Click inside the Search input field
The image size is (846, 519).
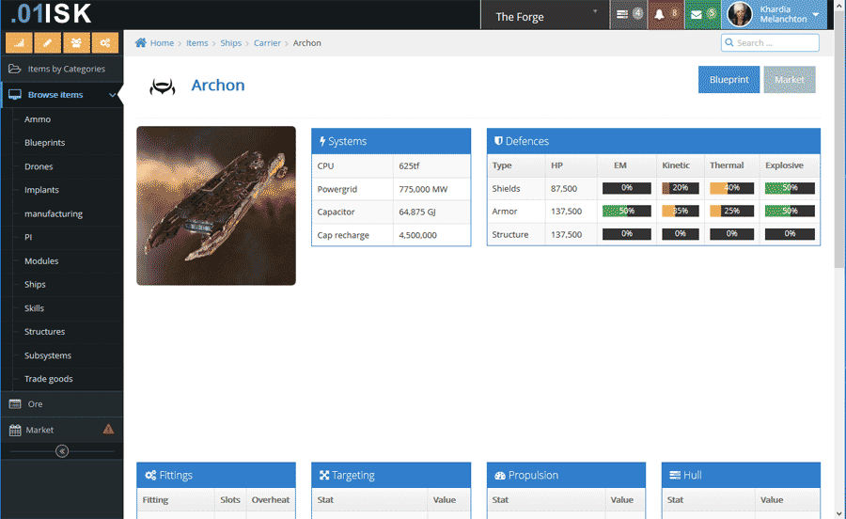point(770,42)
